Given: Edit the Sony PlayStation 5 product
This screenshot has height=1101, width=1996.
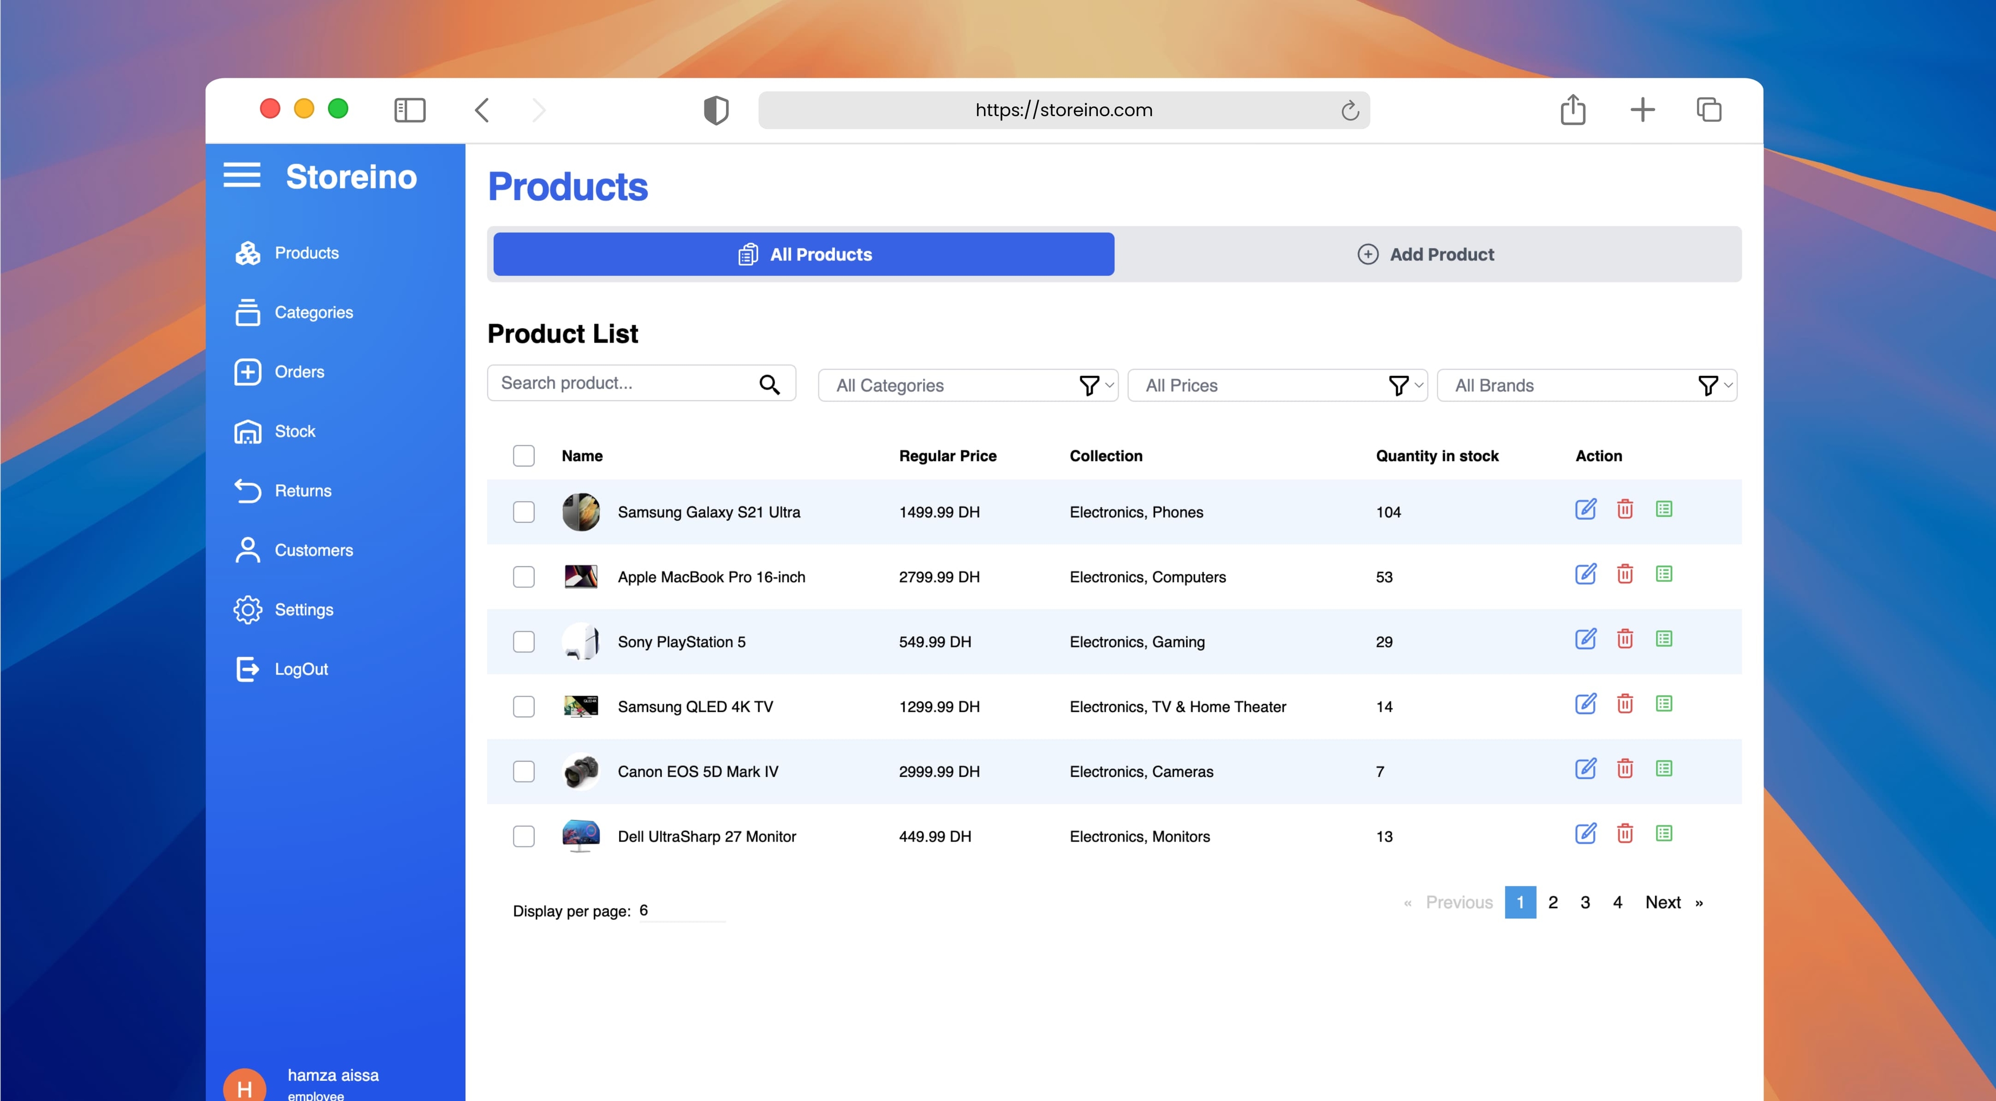Looking at the screenshot, I should pyautogui.click(x=1585, y=639).
